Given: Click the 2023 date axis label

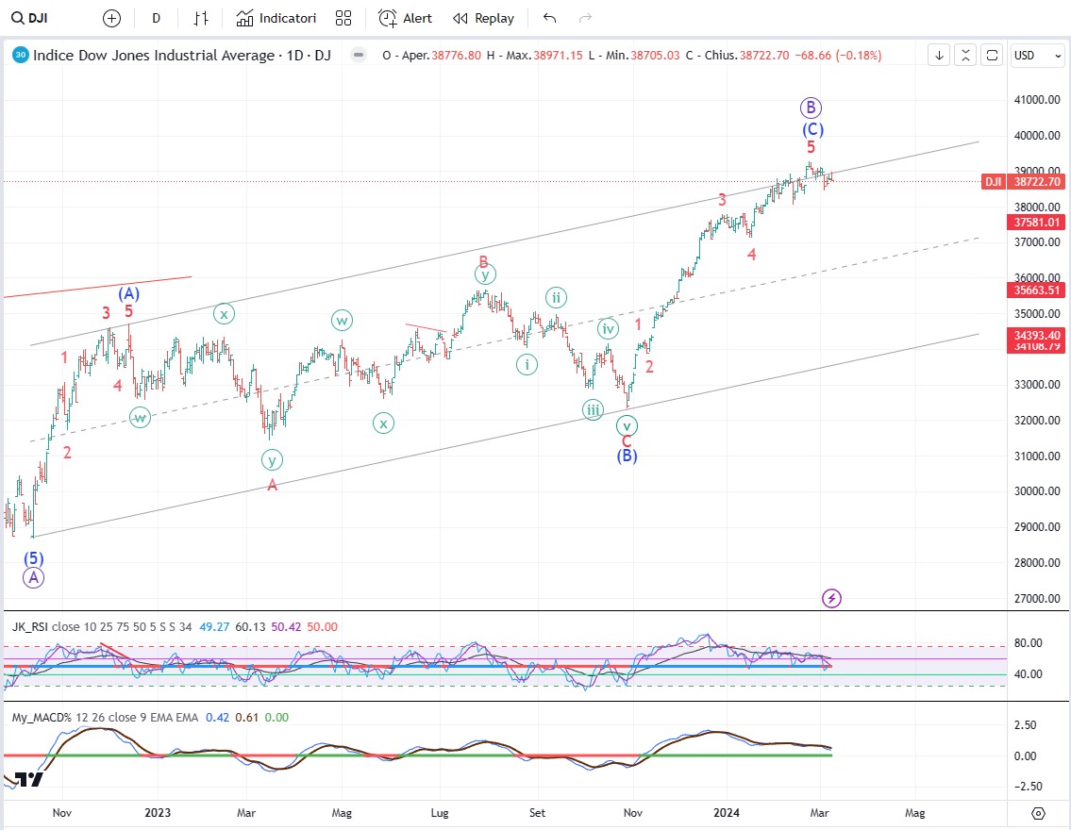Looking at the screenshot, I should click(x=158, y=812).
